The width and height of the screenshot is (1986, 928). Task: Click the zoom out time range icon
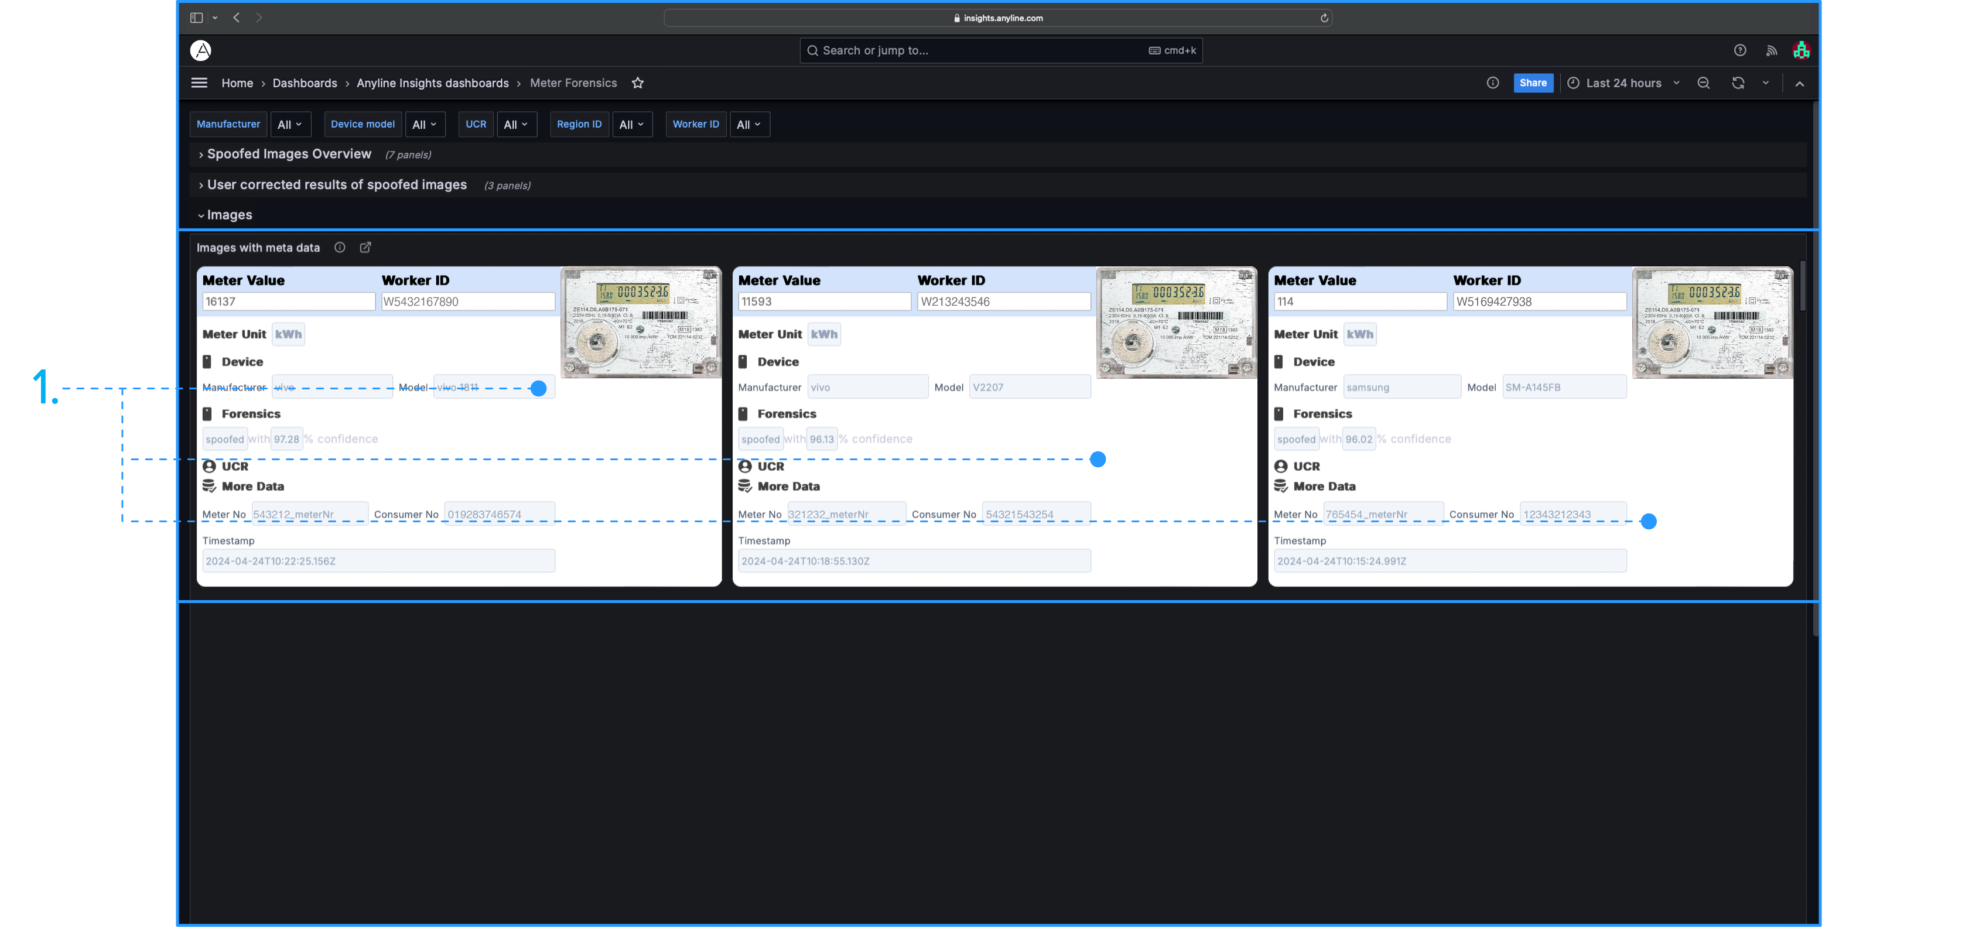coord(1704,83)
